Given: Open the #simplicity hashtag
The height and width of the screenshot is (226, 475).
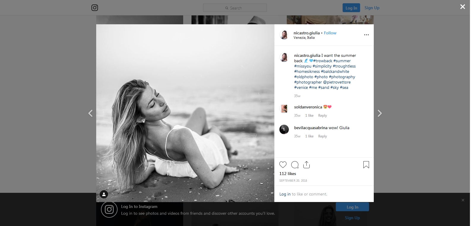Looking at the screenshot, I should point(322,66).
